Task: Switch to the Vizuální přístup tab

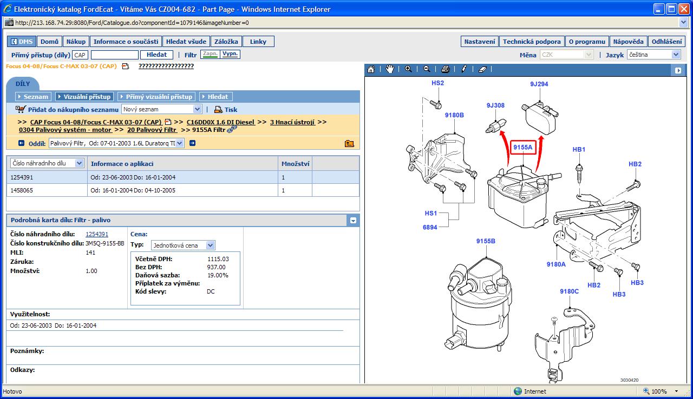Action: (x=84, y=97)
